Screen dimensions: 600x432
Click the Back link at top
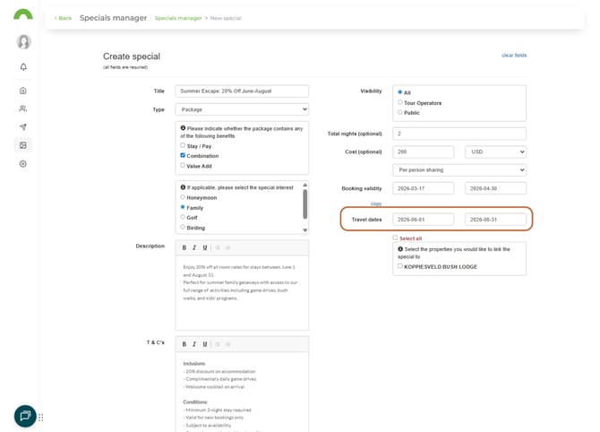pyautogui.click(x=63, y=18)
